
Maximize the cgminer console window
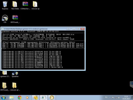tap(78, 29)
